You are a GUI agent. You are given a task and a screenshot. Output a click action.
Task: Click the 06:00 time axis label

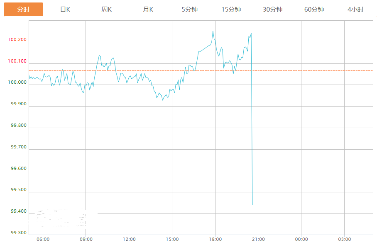[x=43, y=239]
